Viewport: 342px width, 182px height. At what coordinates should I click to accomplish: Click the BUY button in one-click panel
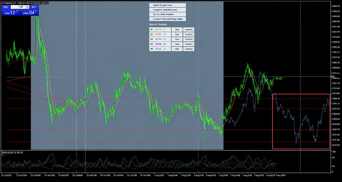34,7
